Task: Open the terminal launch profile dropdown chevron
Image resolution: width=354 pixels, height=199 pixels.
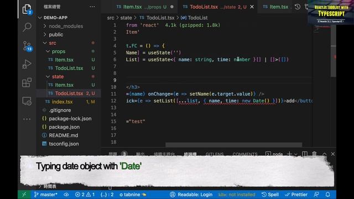Action: tap(295, 154)
